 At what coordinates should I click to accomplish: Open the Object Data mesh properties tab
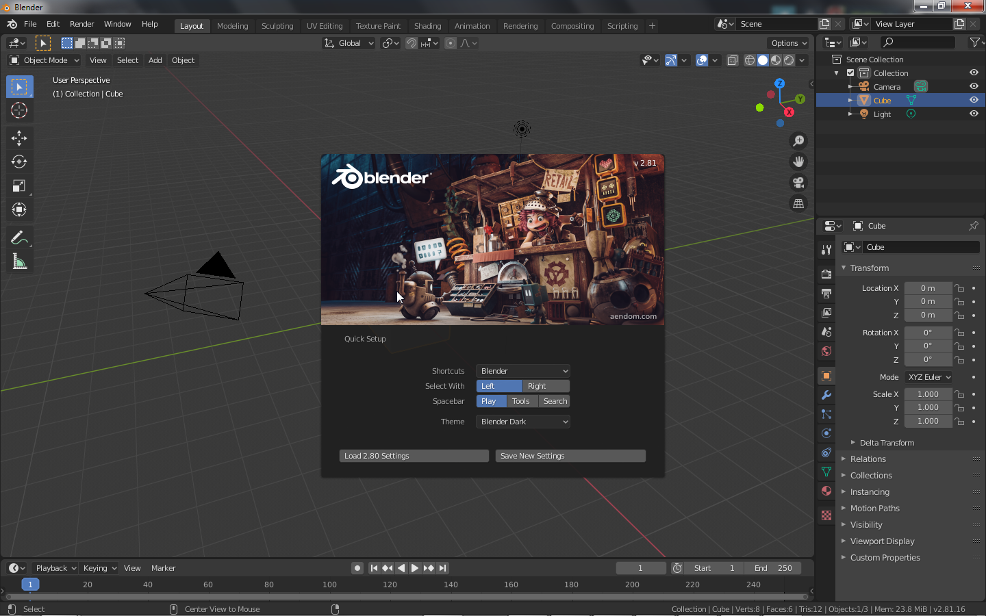pos(826,472)
